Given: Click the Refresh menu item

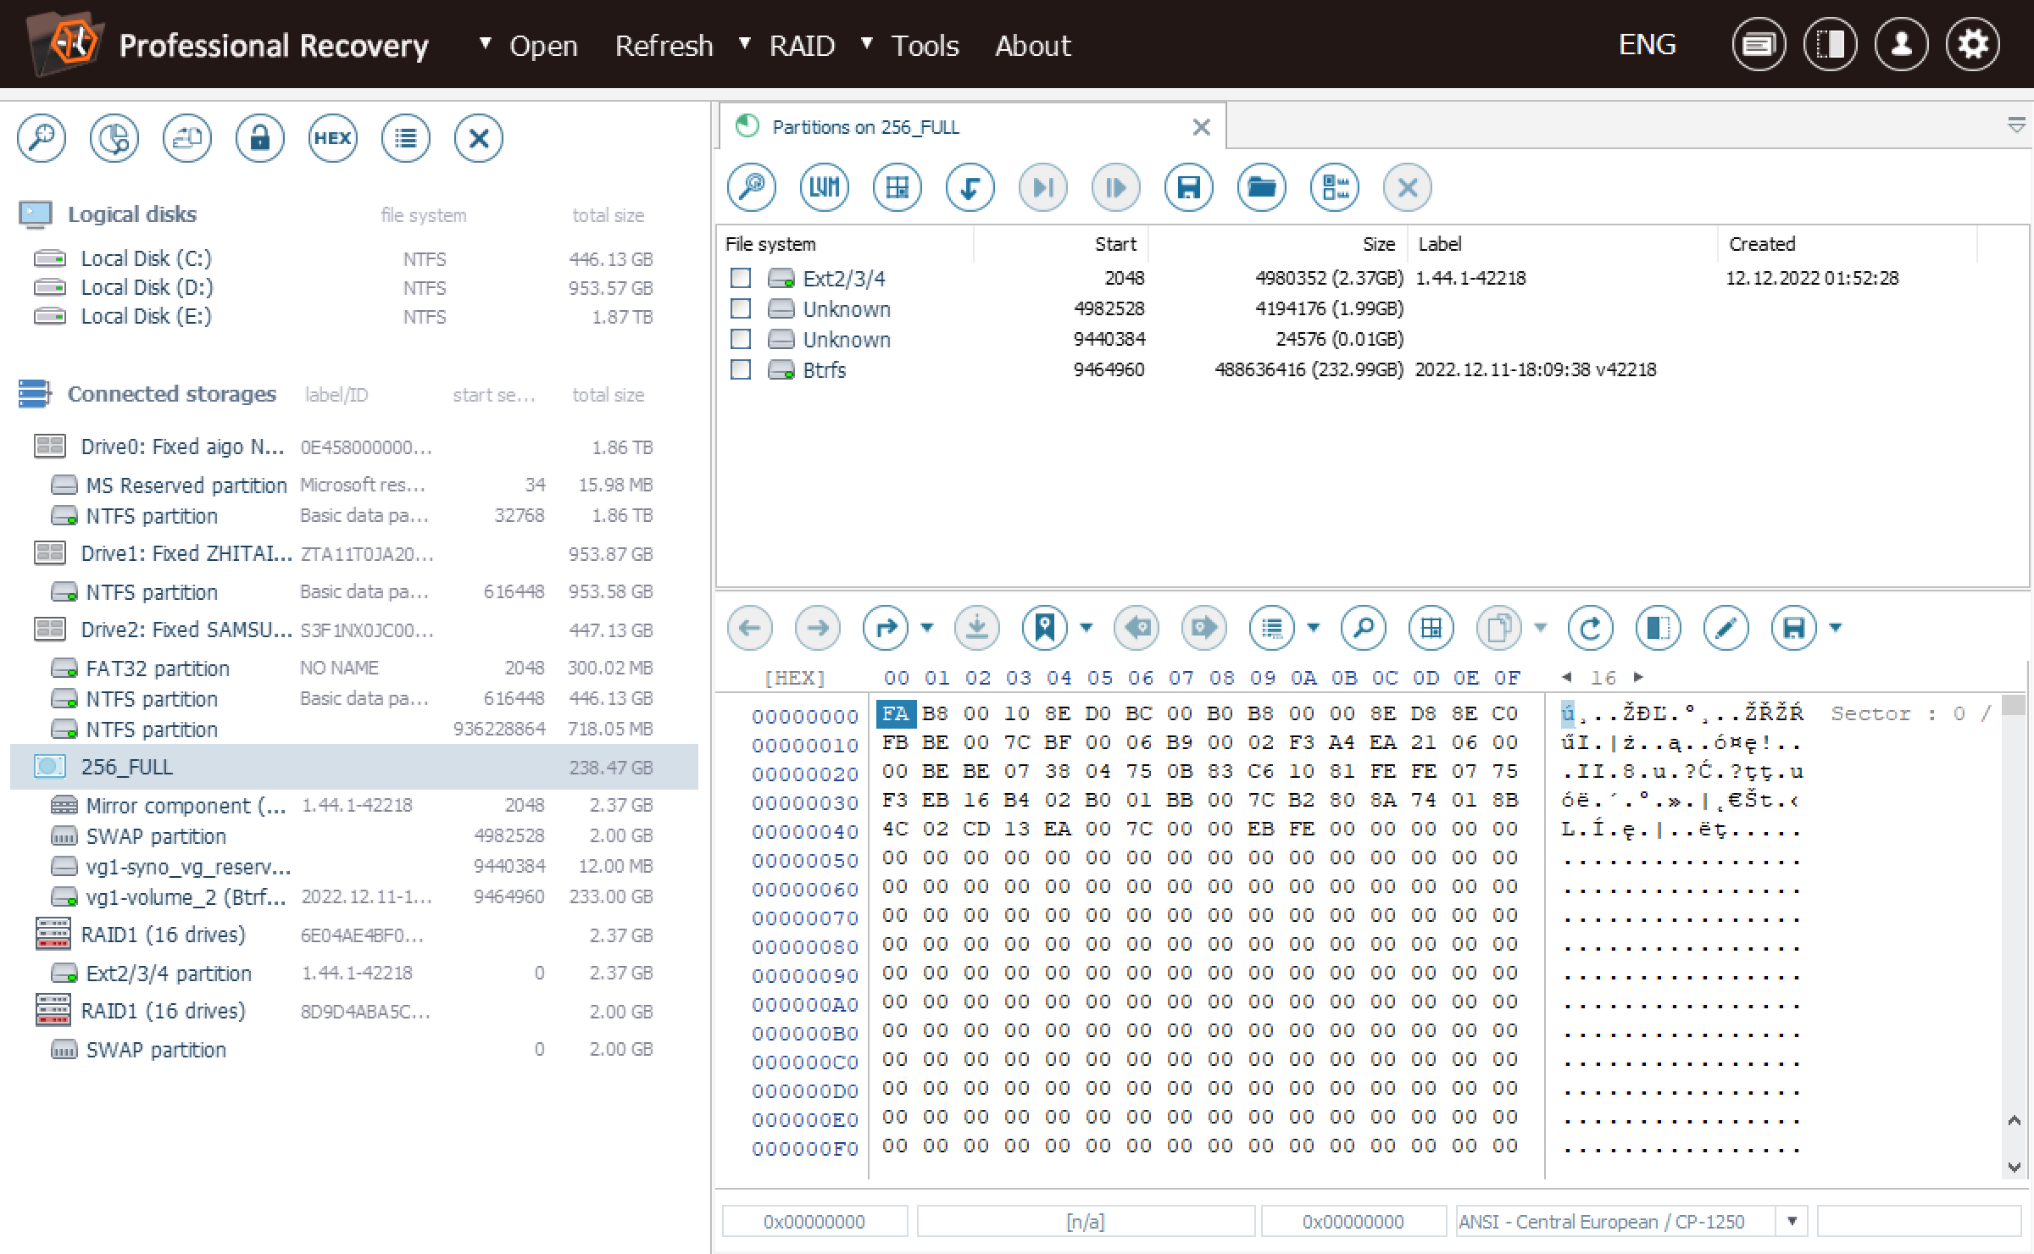Looking at the screenshot, I should coord(664,45).
